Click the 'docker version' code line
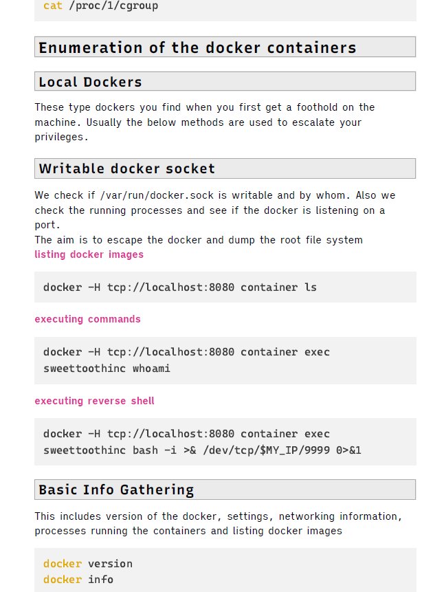This screenshot has width=444, height=592. coord(88,564)
